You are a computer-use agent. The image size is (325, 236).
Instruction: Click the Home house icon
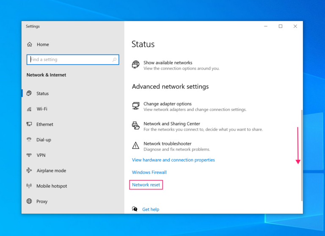pos(30,44)
